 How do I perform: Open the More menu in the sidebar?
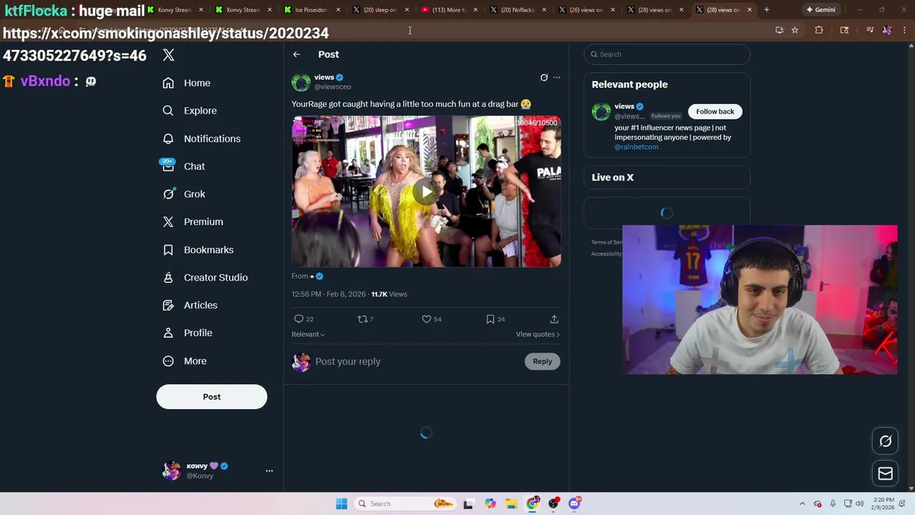pyautogui.click(x=184, y=361)
